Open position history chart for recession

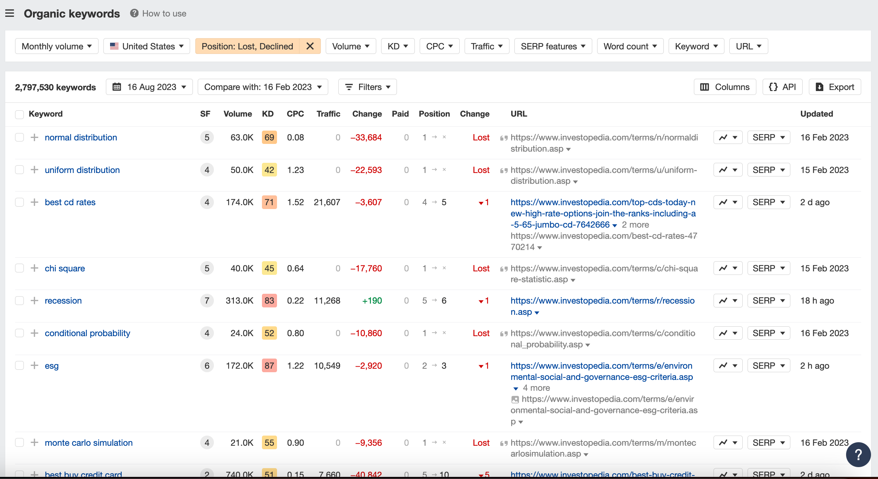click(728, 300)
